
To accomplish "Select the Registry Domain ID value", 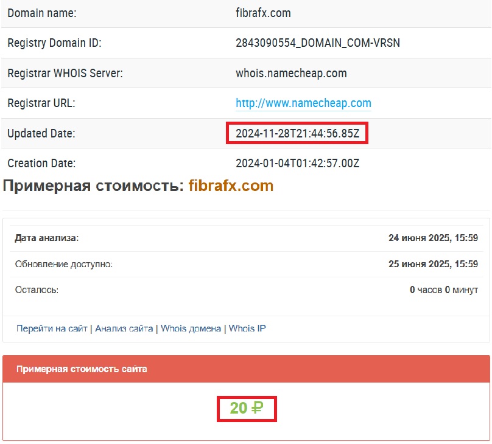I will pyautogui.click(x=318, y=43).
